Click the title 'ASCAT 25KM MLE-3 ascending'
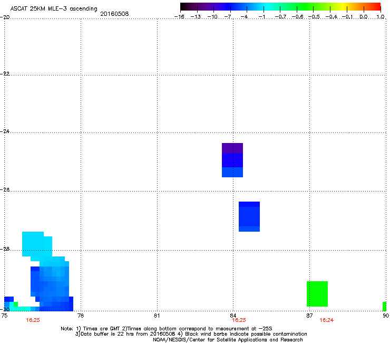Image resolution: width=390 pixels, height=343 pixels. (54, 9)
